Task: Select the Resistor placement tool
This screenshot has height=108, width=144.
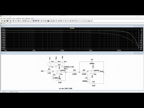Action: [x=63, y=21]
